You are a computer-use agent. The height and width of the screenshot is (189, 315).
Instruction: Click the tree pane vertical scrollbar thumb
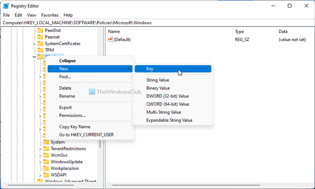click(x=100, y=144)
